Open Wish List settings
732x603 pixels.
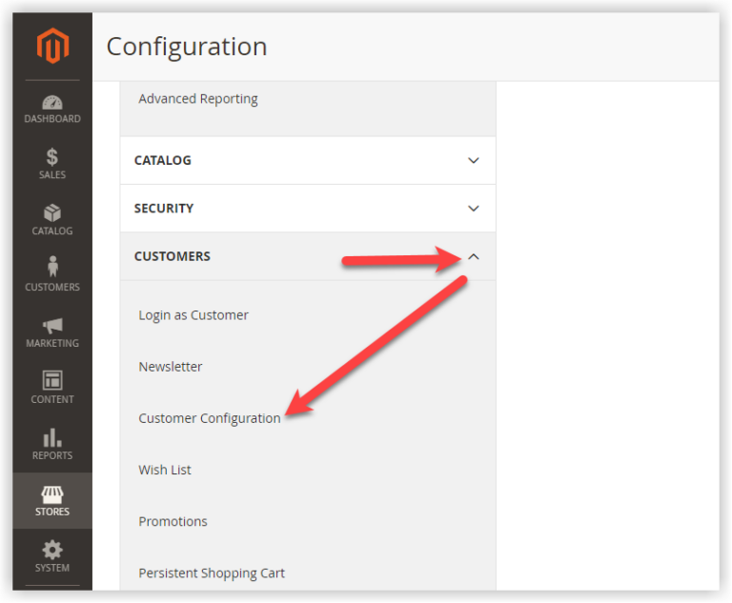coord(165,470)
